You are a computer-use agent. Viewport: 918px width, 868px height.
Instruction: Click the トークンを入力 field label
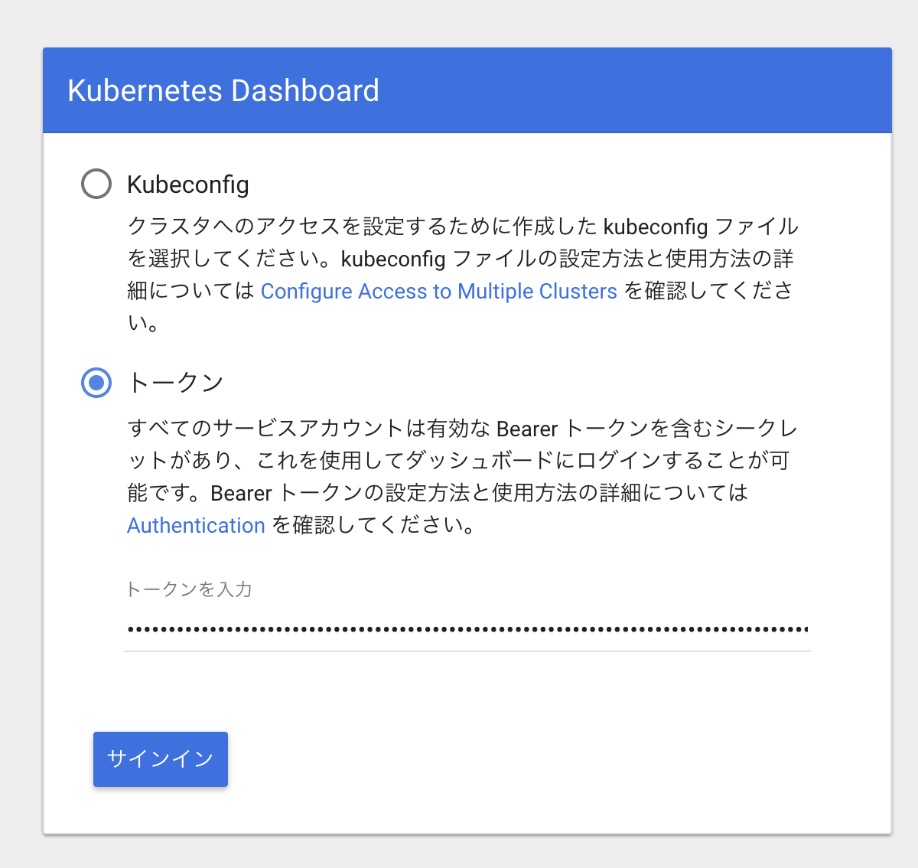pyautogui.click(x=189, y=589)
